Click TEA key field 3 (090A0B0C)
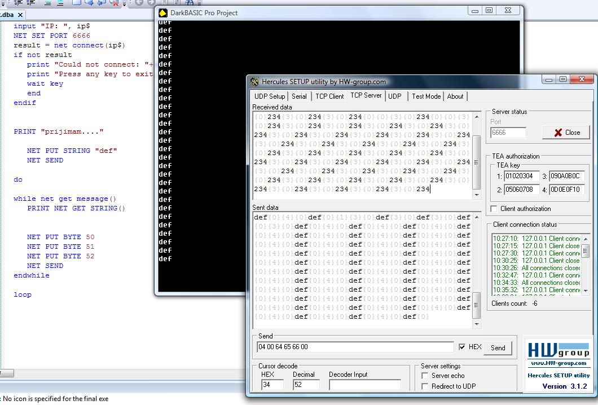This screenshot has height=405, width=598. (x=567, y=176)
